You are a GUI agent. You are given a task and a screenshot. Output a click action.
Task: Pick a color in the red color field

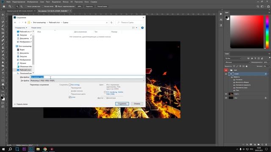click(x=247, y=32)
